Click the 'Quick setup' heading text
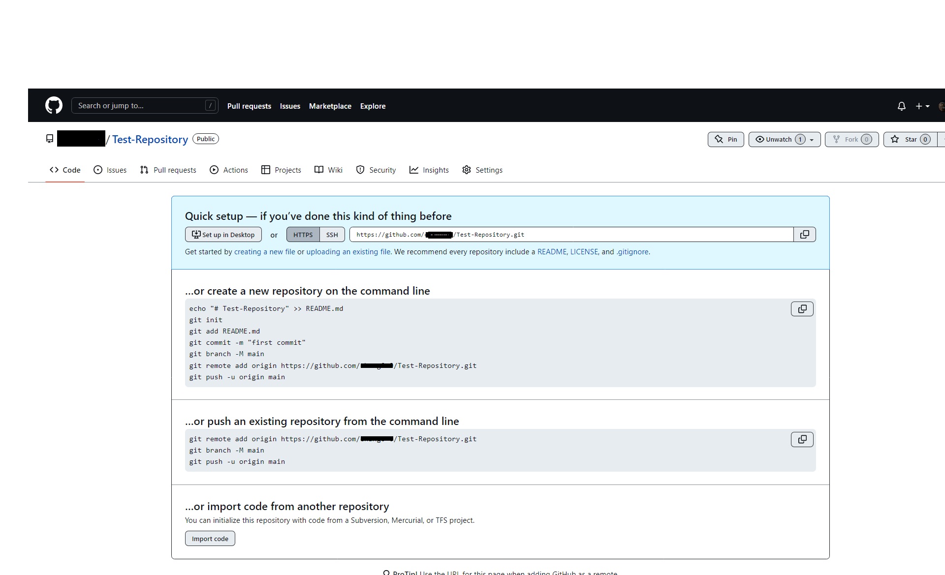The image size is (945, 575). click(318, 216)
